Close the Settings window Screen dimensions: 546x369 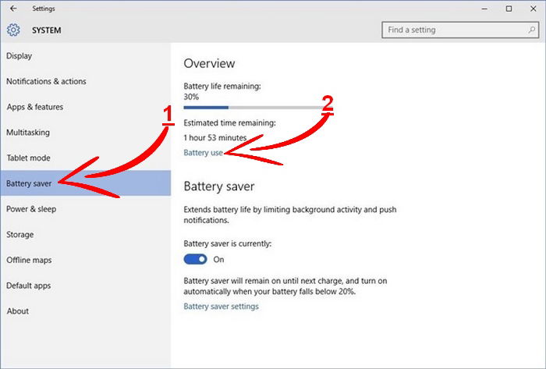tap(533, 9)
